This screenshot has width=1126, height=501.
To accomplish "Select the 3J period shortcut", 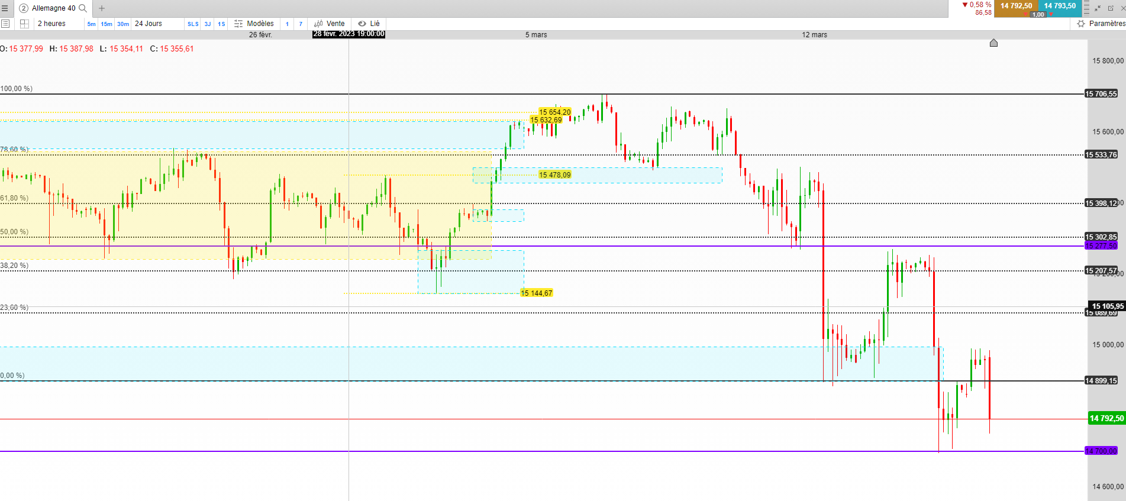I will (208, 24).
